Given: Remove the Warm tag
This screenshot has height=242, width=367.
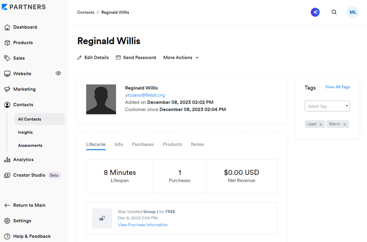Looking at the screenshot, I should click(345, 124).
